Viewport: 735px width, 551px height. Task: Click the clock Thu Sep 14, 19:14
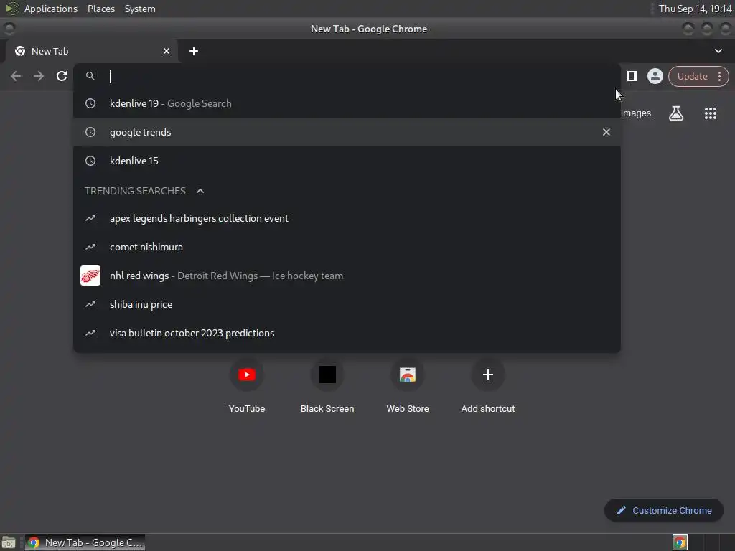click(695, 9)
